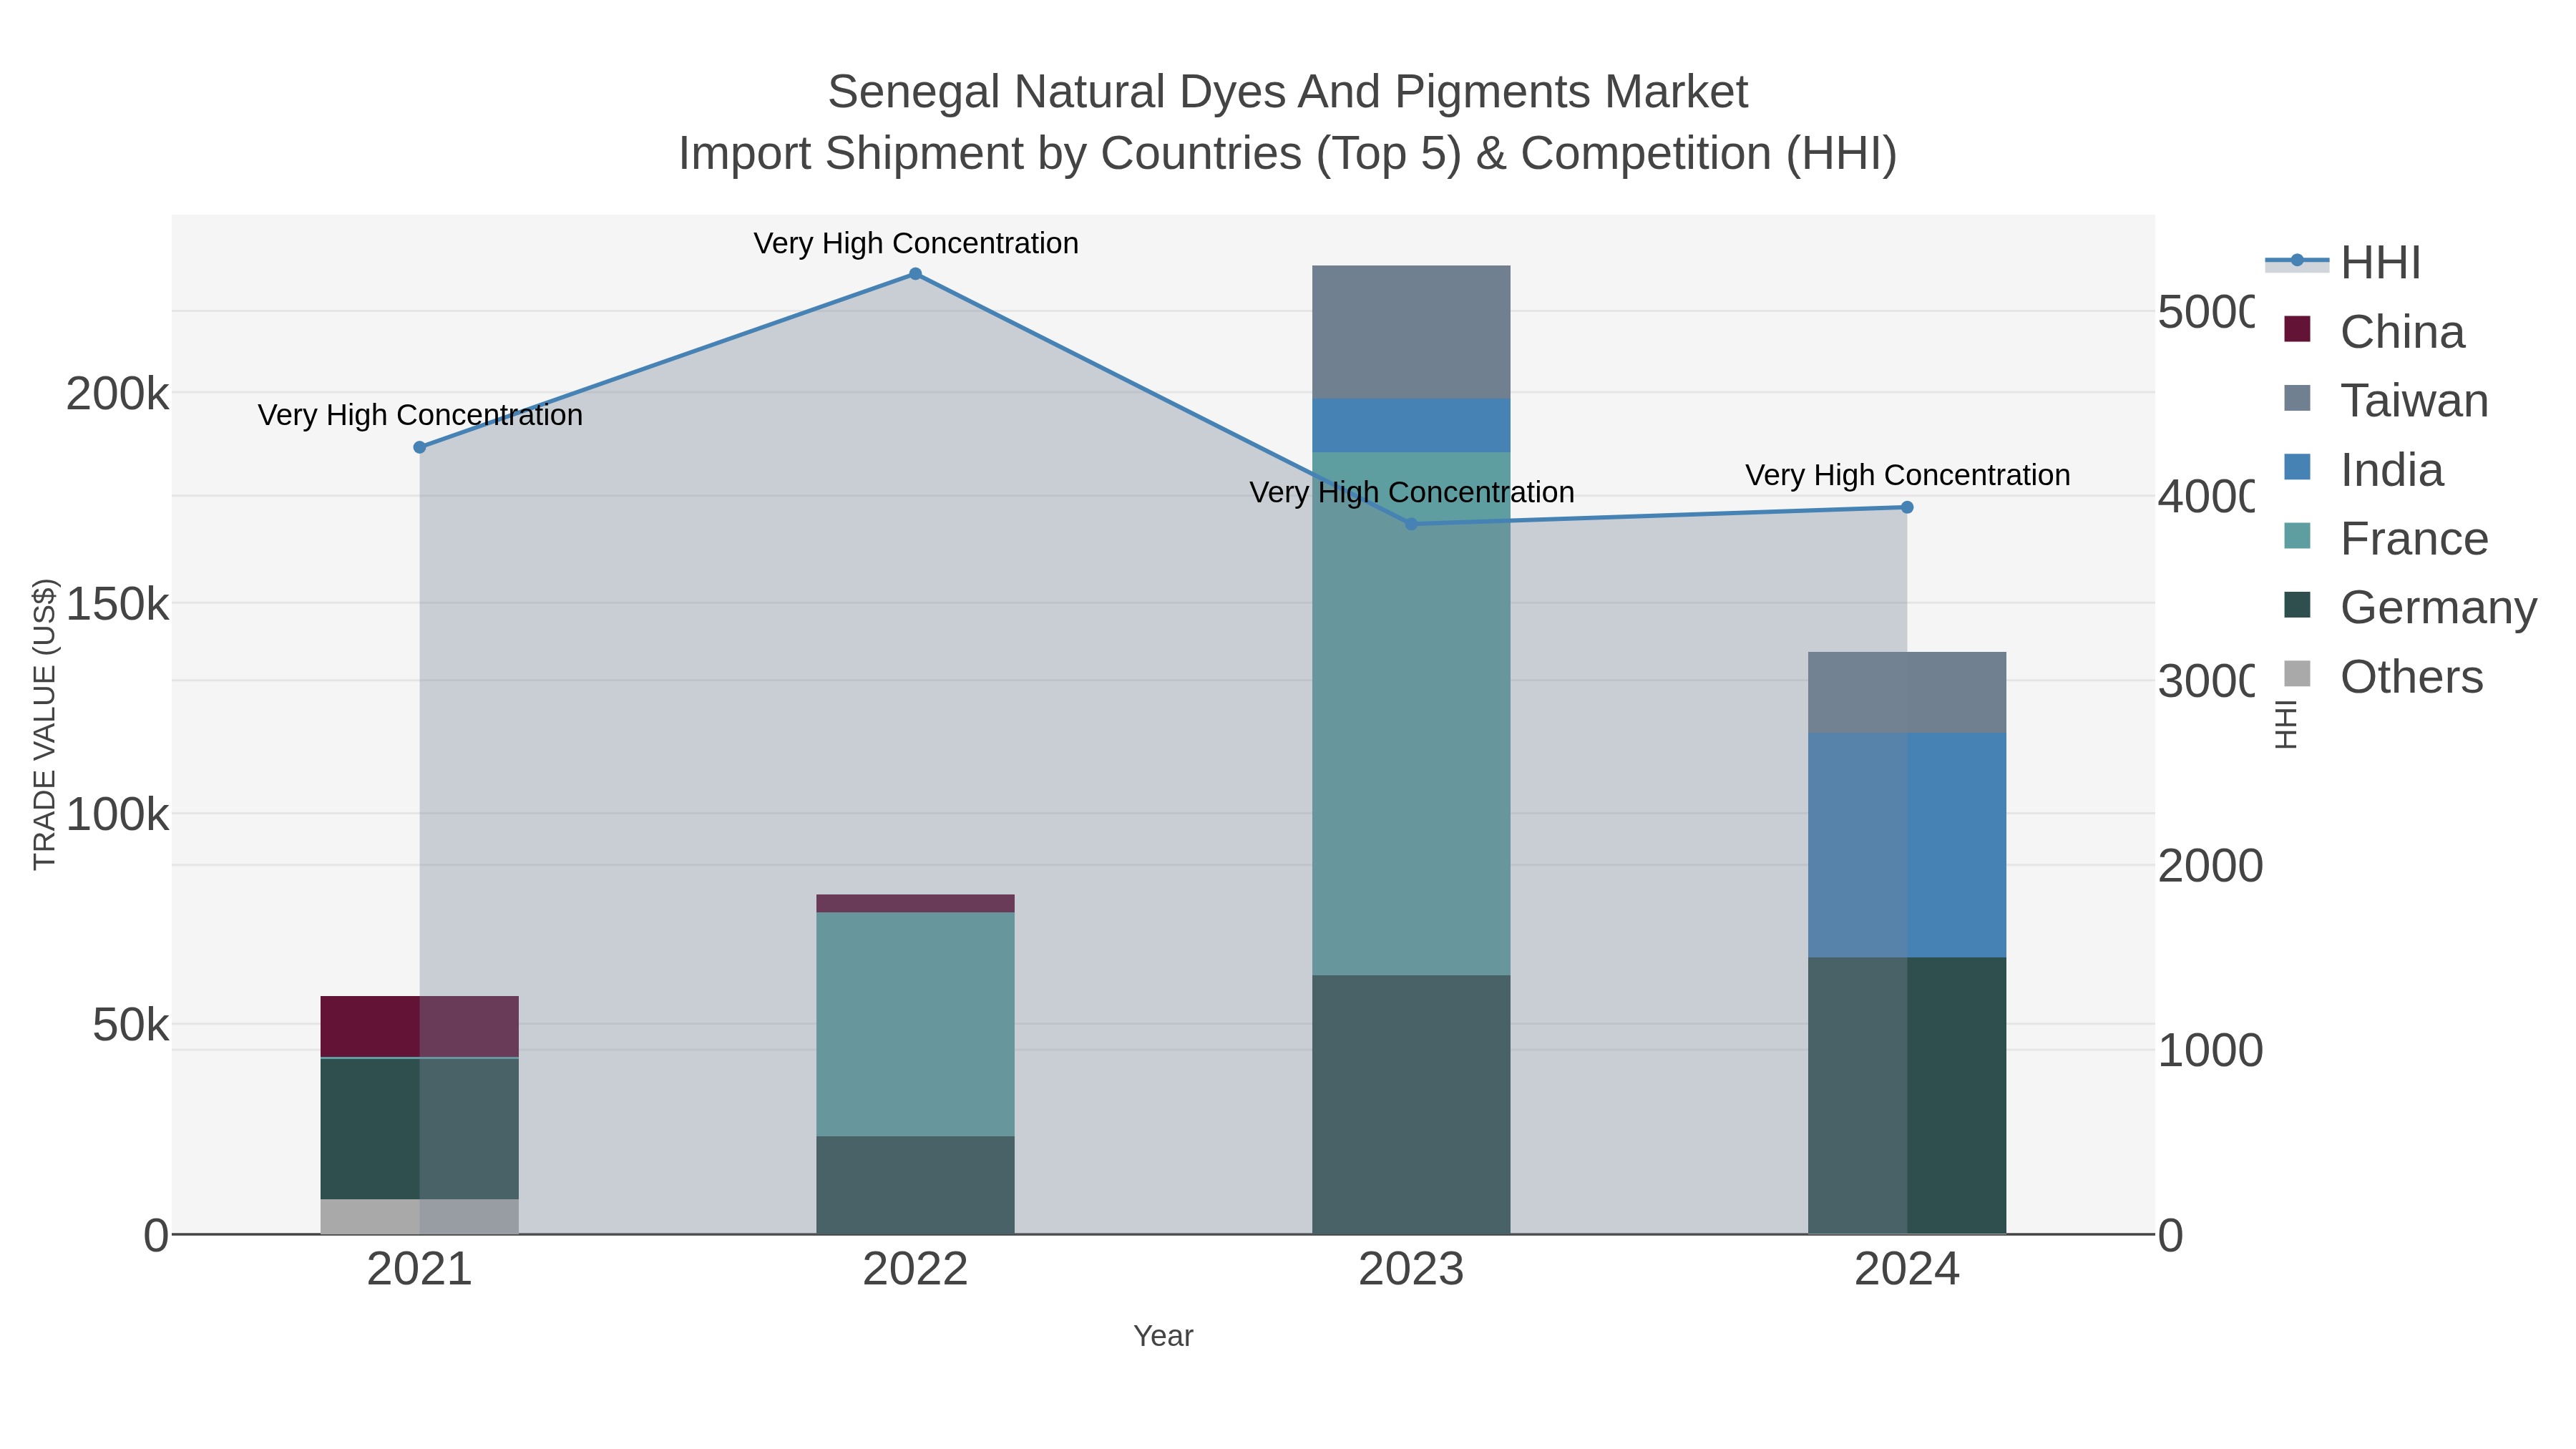
Task: Select the France segment of the 2022 bar
Action: [x=915, y=1024]
